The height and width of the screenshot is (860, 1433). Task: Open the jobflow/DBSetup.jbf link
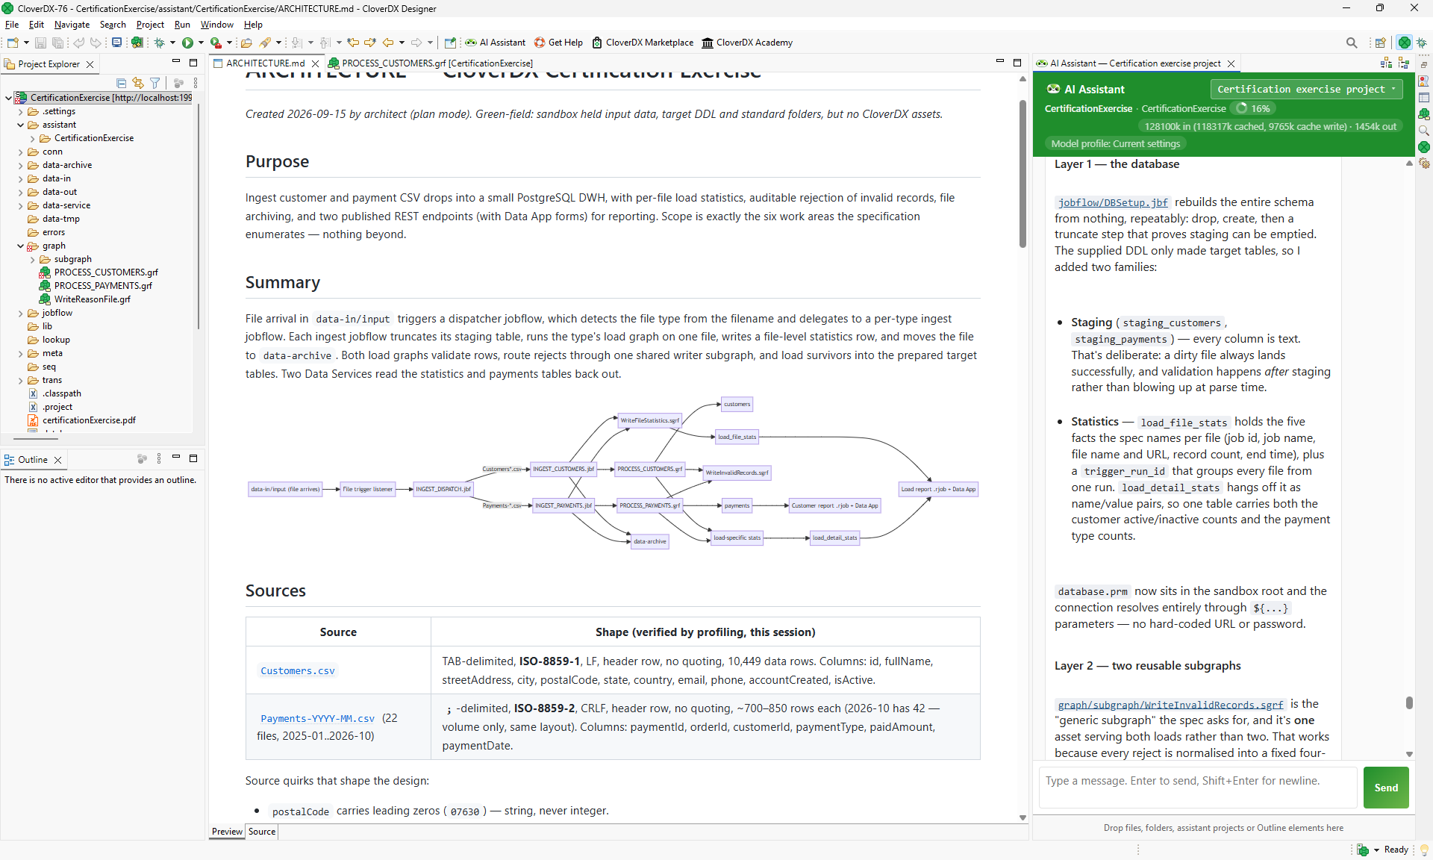pyautogui.click(x=1113, y=202)
